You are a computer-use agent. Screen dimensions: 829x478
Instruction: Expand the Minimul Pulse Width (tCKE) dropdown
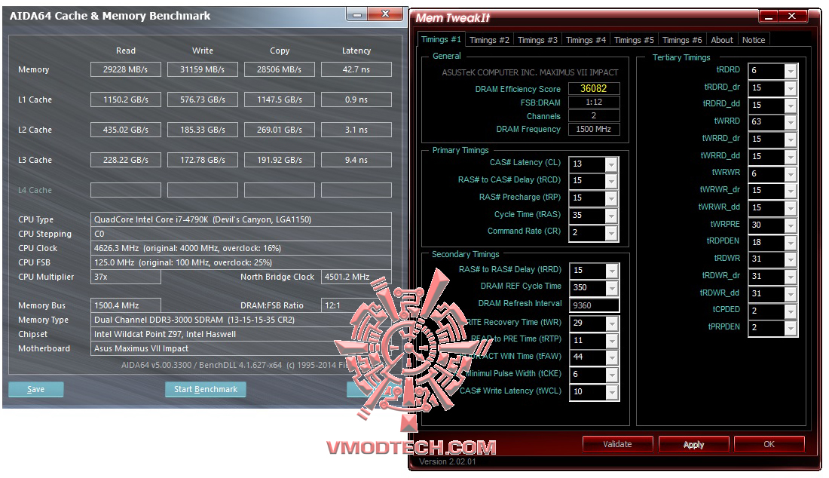tap(612, 375)
